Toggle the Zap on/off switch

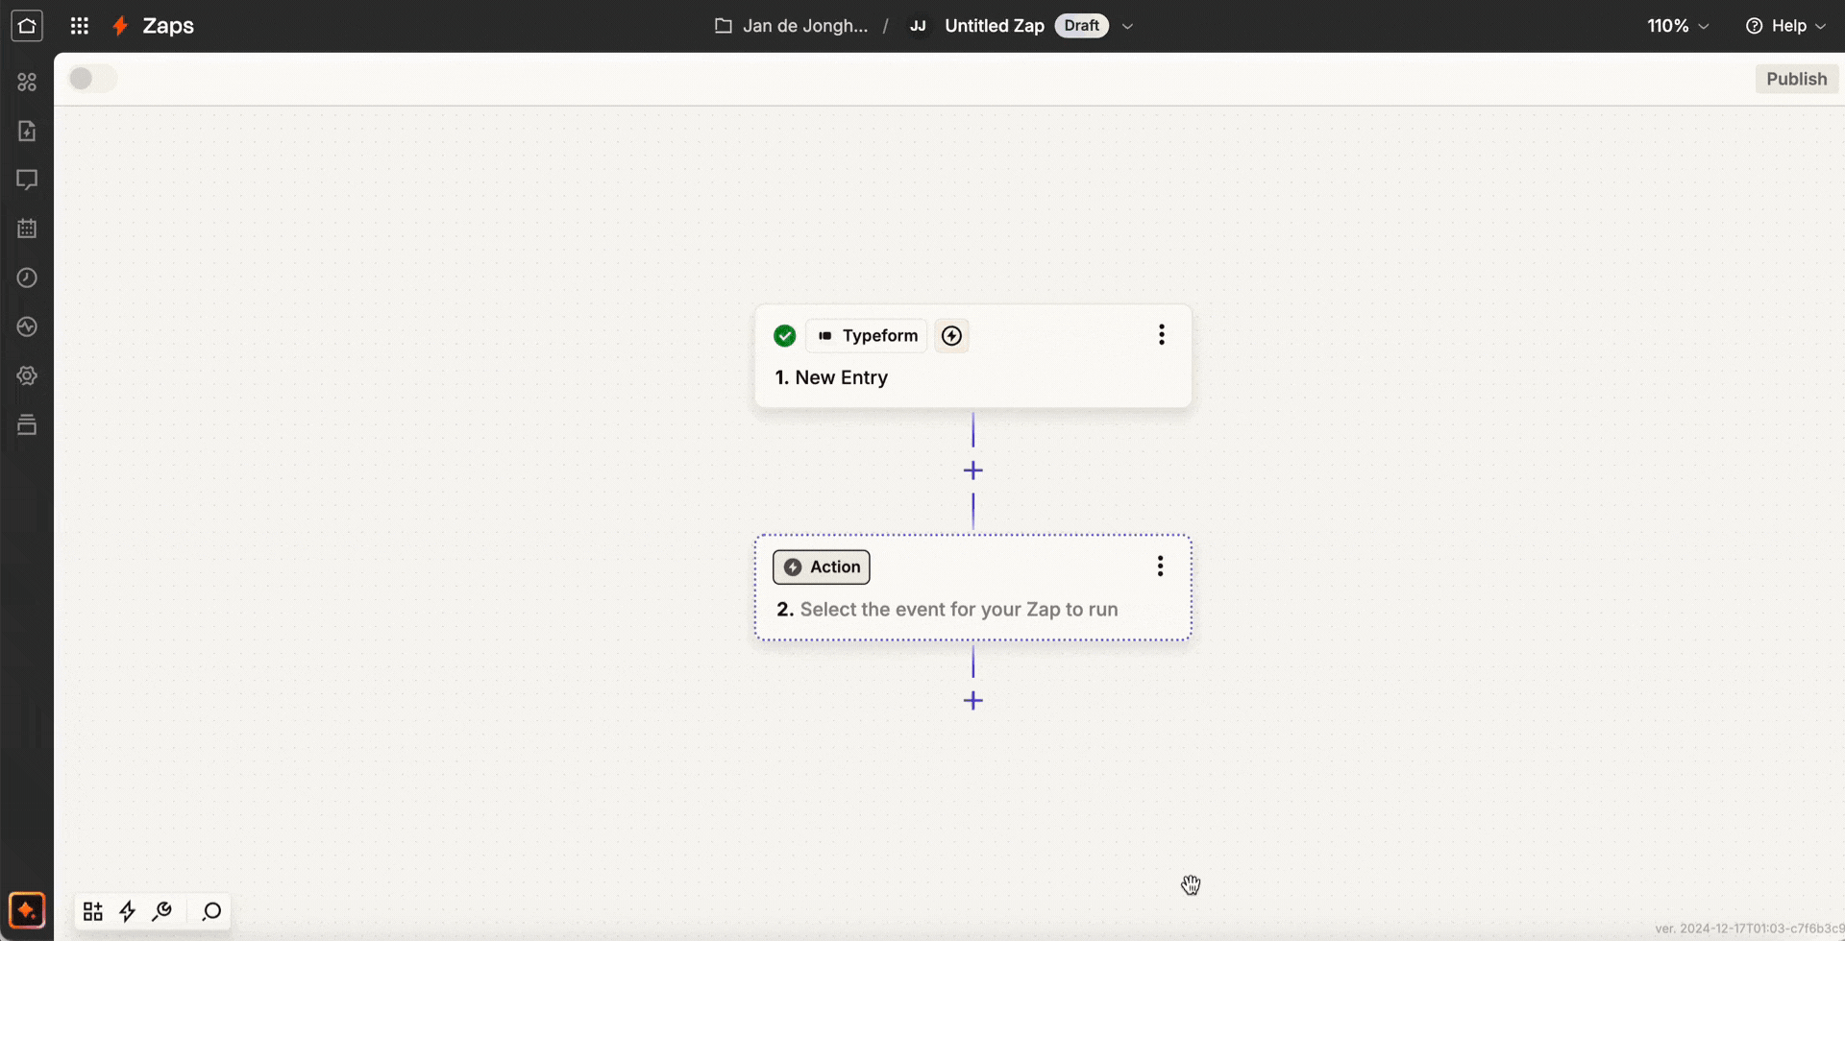tap(92, 79)
